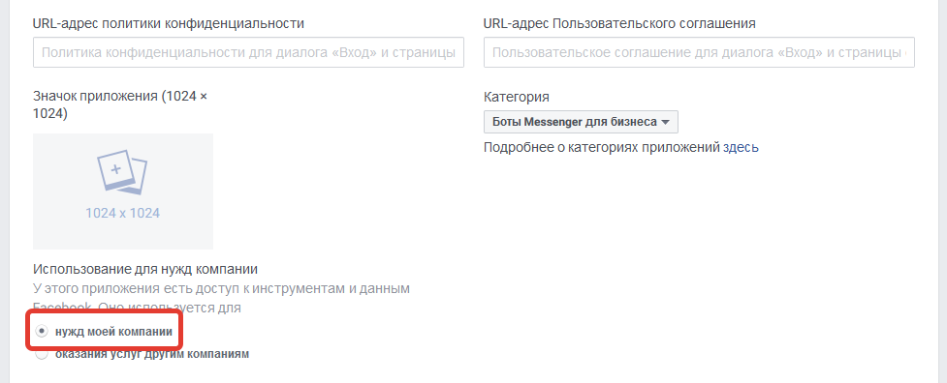Image resolution: width=947 pixels, height=383 pixels.
Task: Focus the user agreement URL input field
Action: (x=700, y=52)
